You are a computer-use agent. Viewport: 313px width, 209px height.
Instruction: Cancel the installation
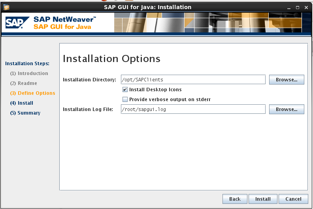tap(293, 199)
